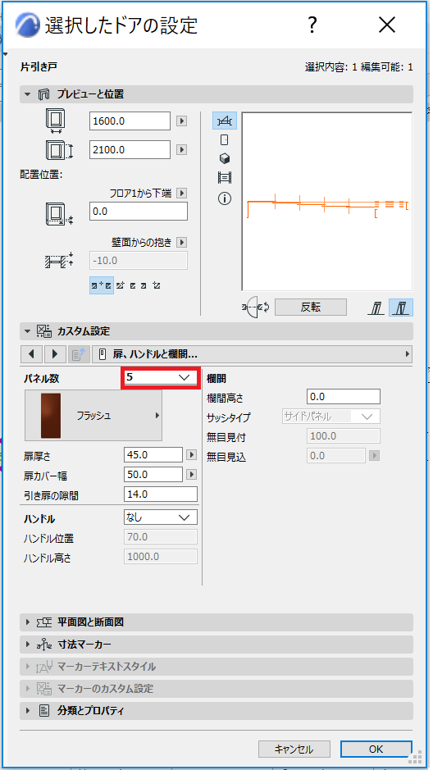The width and height of the screenshot is (433, 770).
Task: Click the go-up-one-level page icon
Action: [x=78, y=353]
